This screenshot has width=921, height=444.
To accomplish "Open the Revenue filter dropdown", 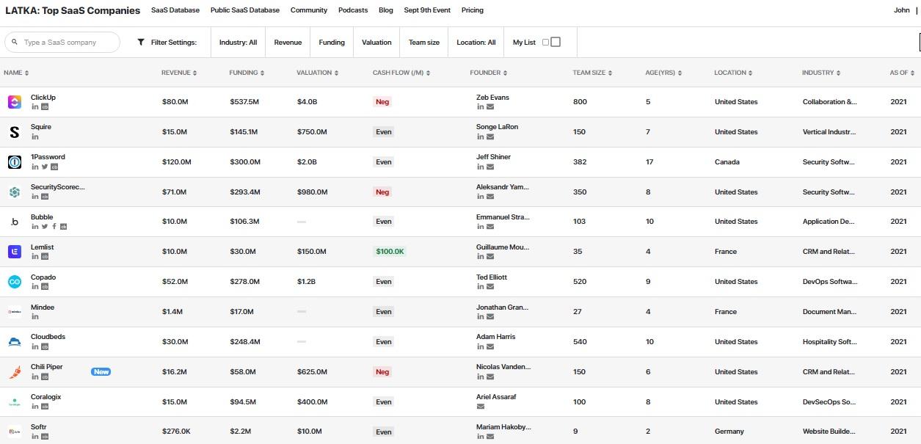I will point(288,43).
